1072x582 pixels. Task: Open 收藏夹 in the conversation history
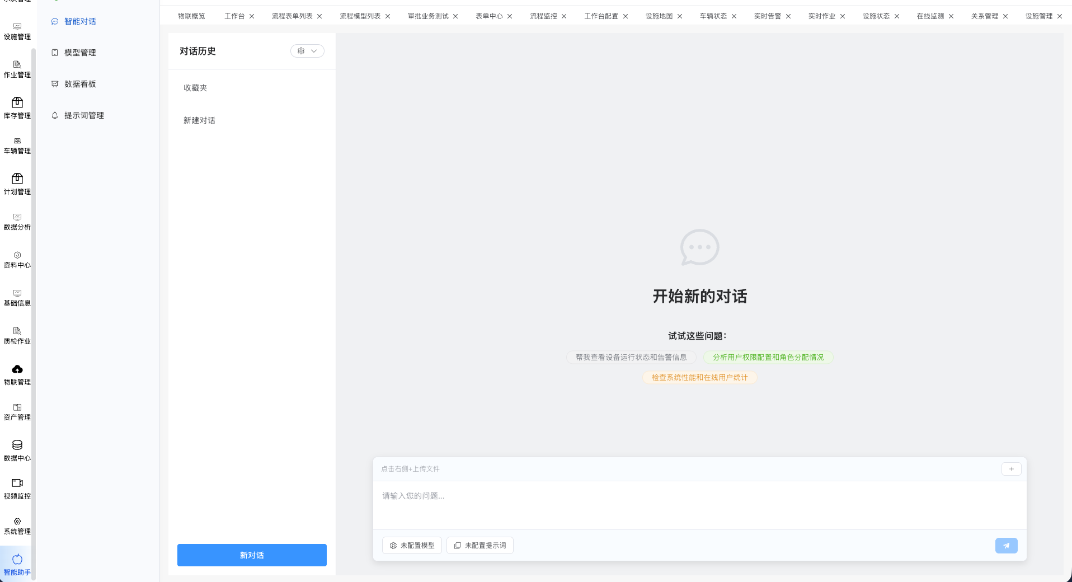tap(195, 88)
